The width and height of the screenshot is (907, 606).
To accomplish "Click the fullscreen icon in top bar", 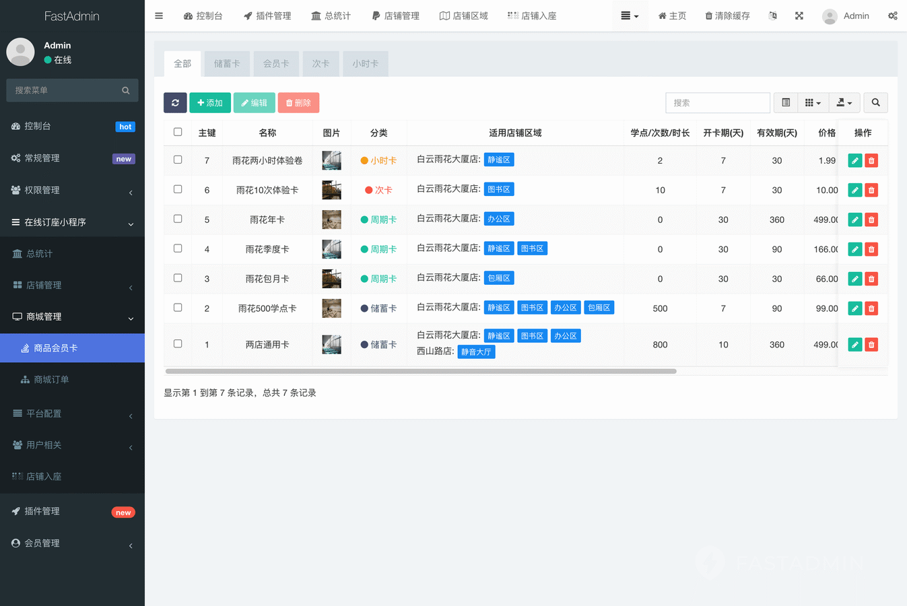I will coord(799,15).
